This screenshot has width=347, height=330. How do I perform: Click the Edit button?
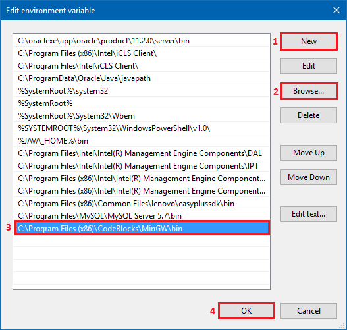click(309, 66)
